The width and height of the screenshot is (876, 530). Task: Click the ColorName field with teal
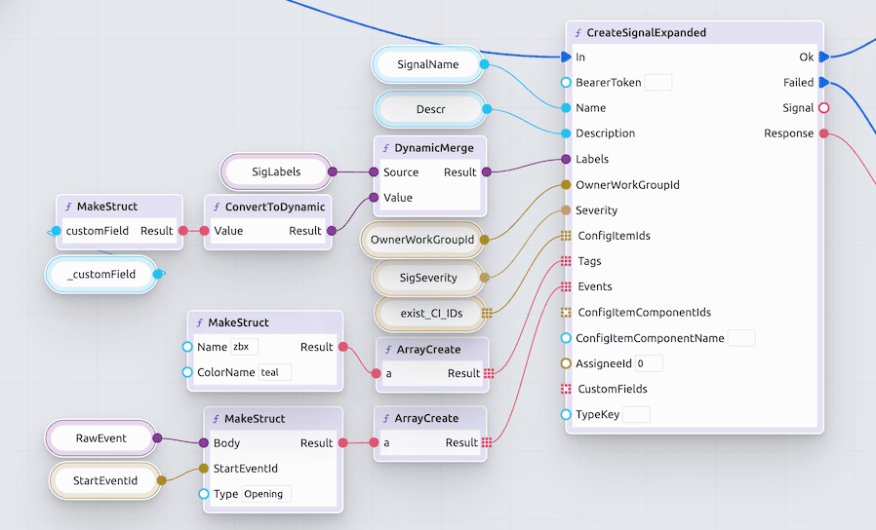click(x=274, y=372)
